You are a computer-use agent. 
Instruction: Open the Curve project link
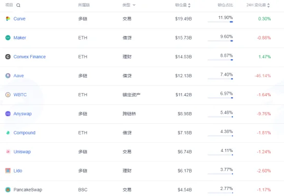click(x=19, y=18)
